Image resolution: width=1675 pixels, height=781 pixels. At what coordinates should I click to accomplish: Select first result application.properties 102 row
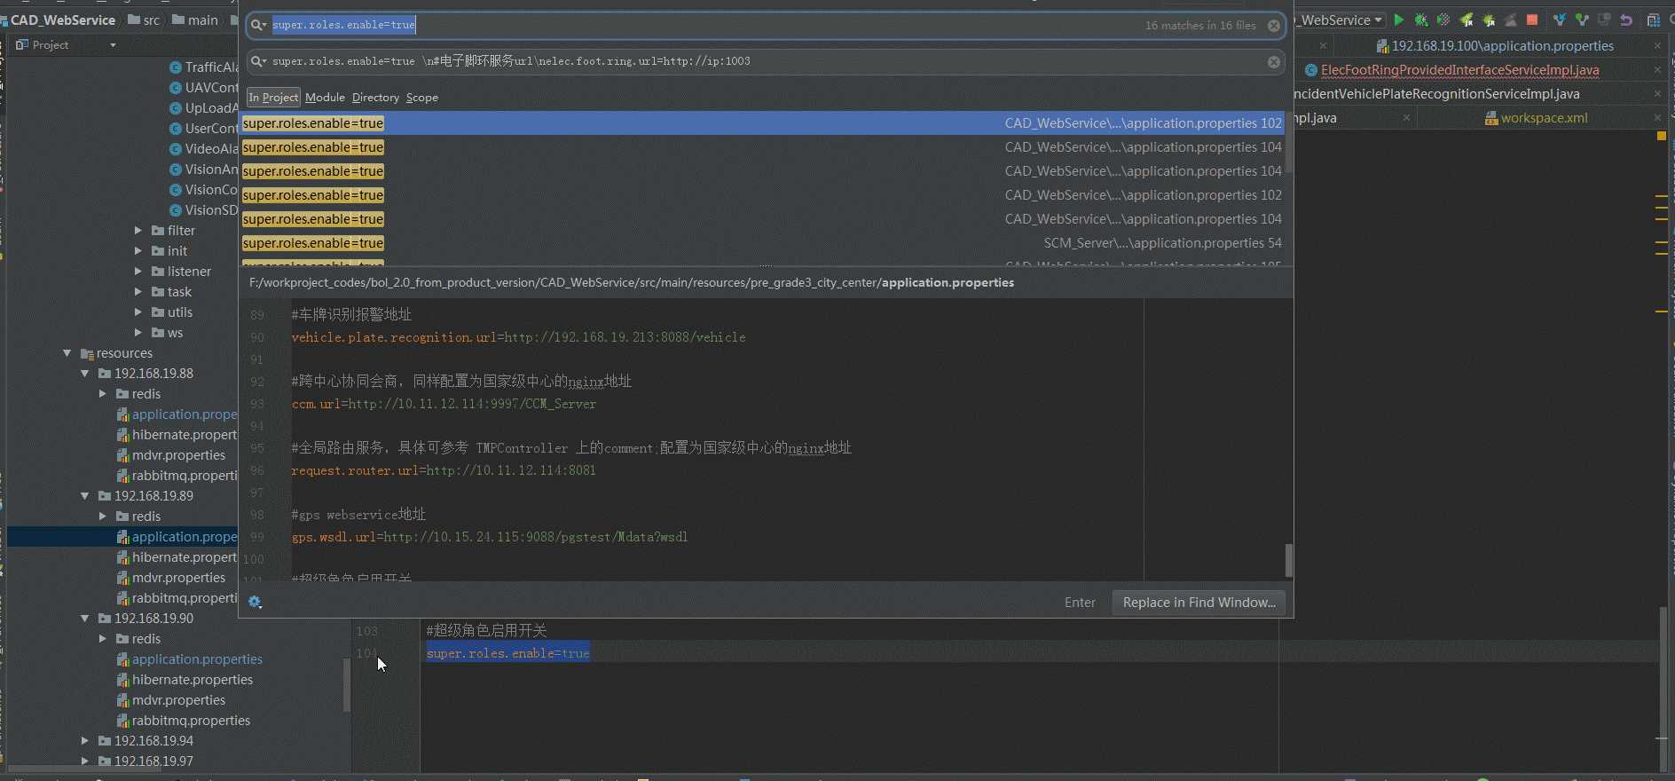763,123
